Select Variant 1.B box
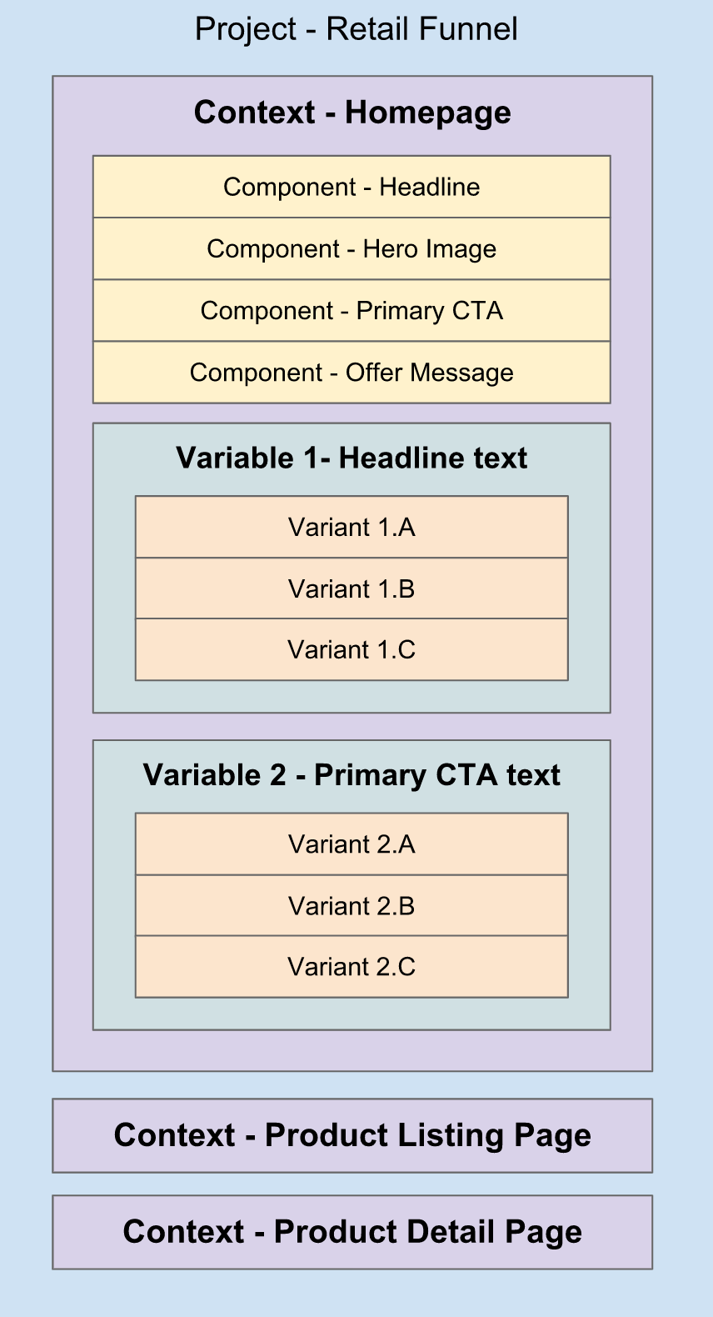This screenshot has height=1317, width=713. pyautogui.click(x=352, y=588)
